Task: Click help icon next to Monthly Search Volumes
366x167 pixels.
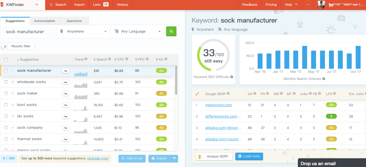Action: pyautogui.click(x=324, y=79)
